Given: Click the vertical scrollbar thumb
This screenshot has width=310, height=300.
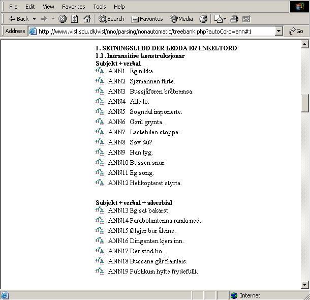Looking at the screenshot, I should pyautogui.click(x=305, y=103).
